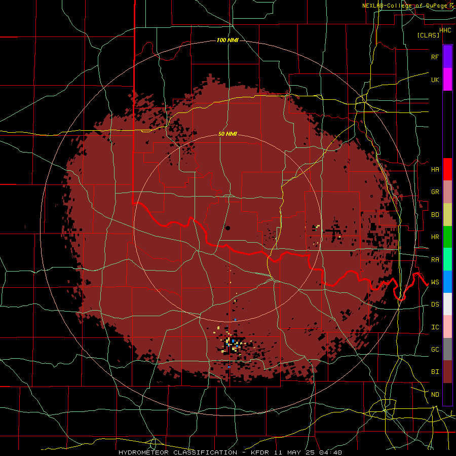Viewport: 456px width, 456px height.
Task: Click the 'RF' legend label
Action: (435, 57)
